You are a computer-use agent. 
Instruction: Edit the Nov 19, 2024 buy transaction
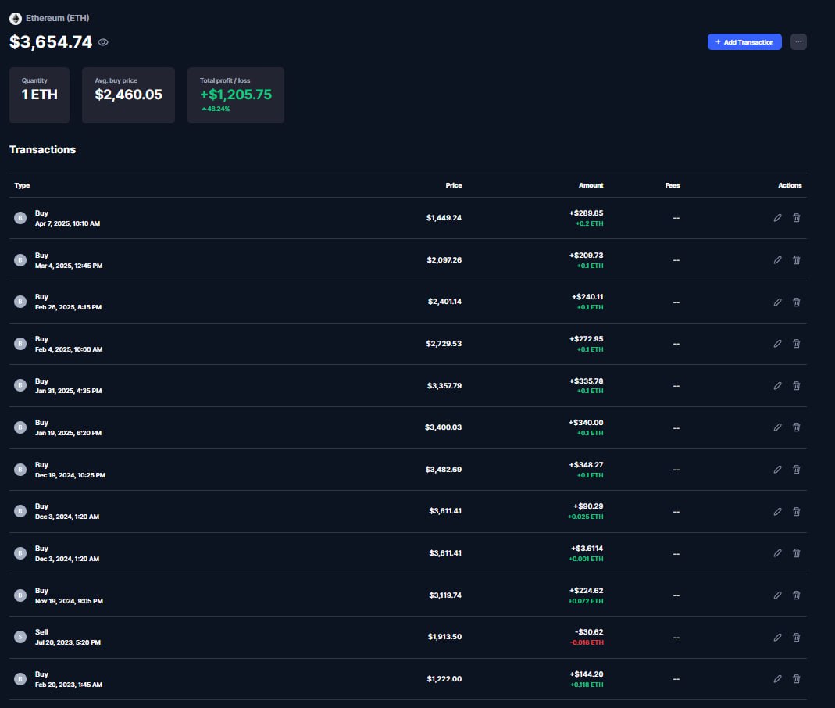(777, 595)
